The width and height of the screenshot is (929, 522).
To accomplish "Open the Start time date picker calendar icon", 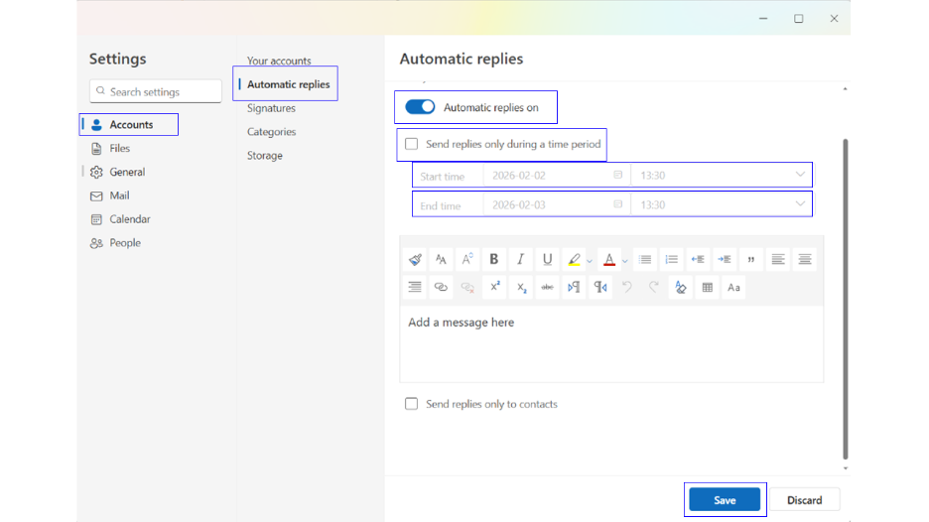I will [617, 175].
